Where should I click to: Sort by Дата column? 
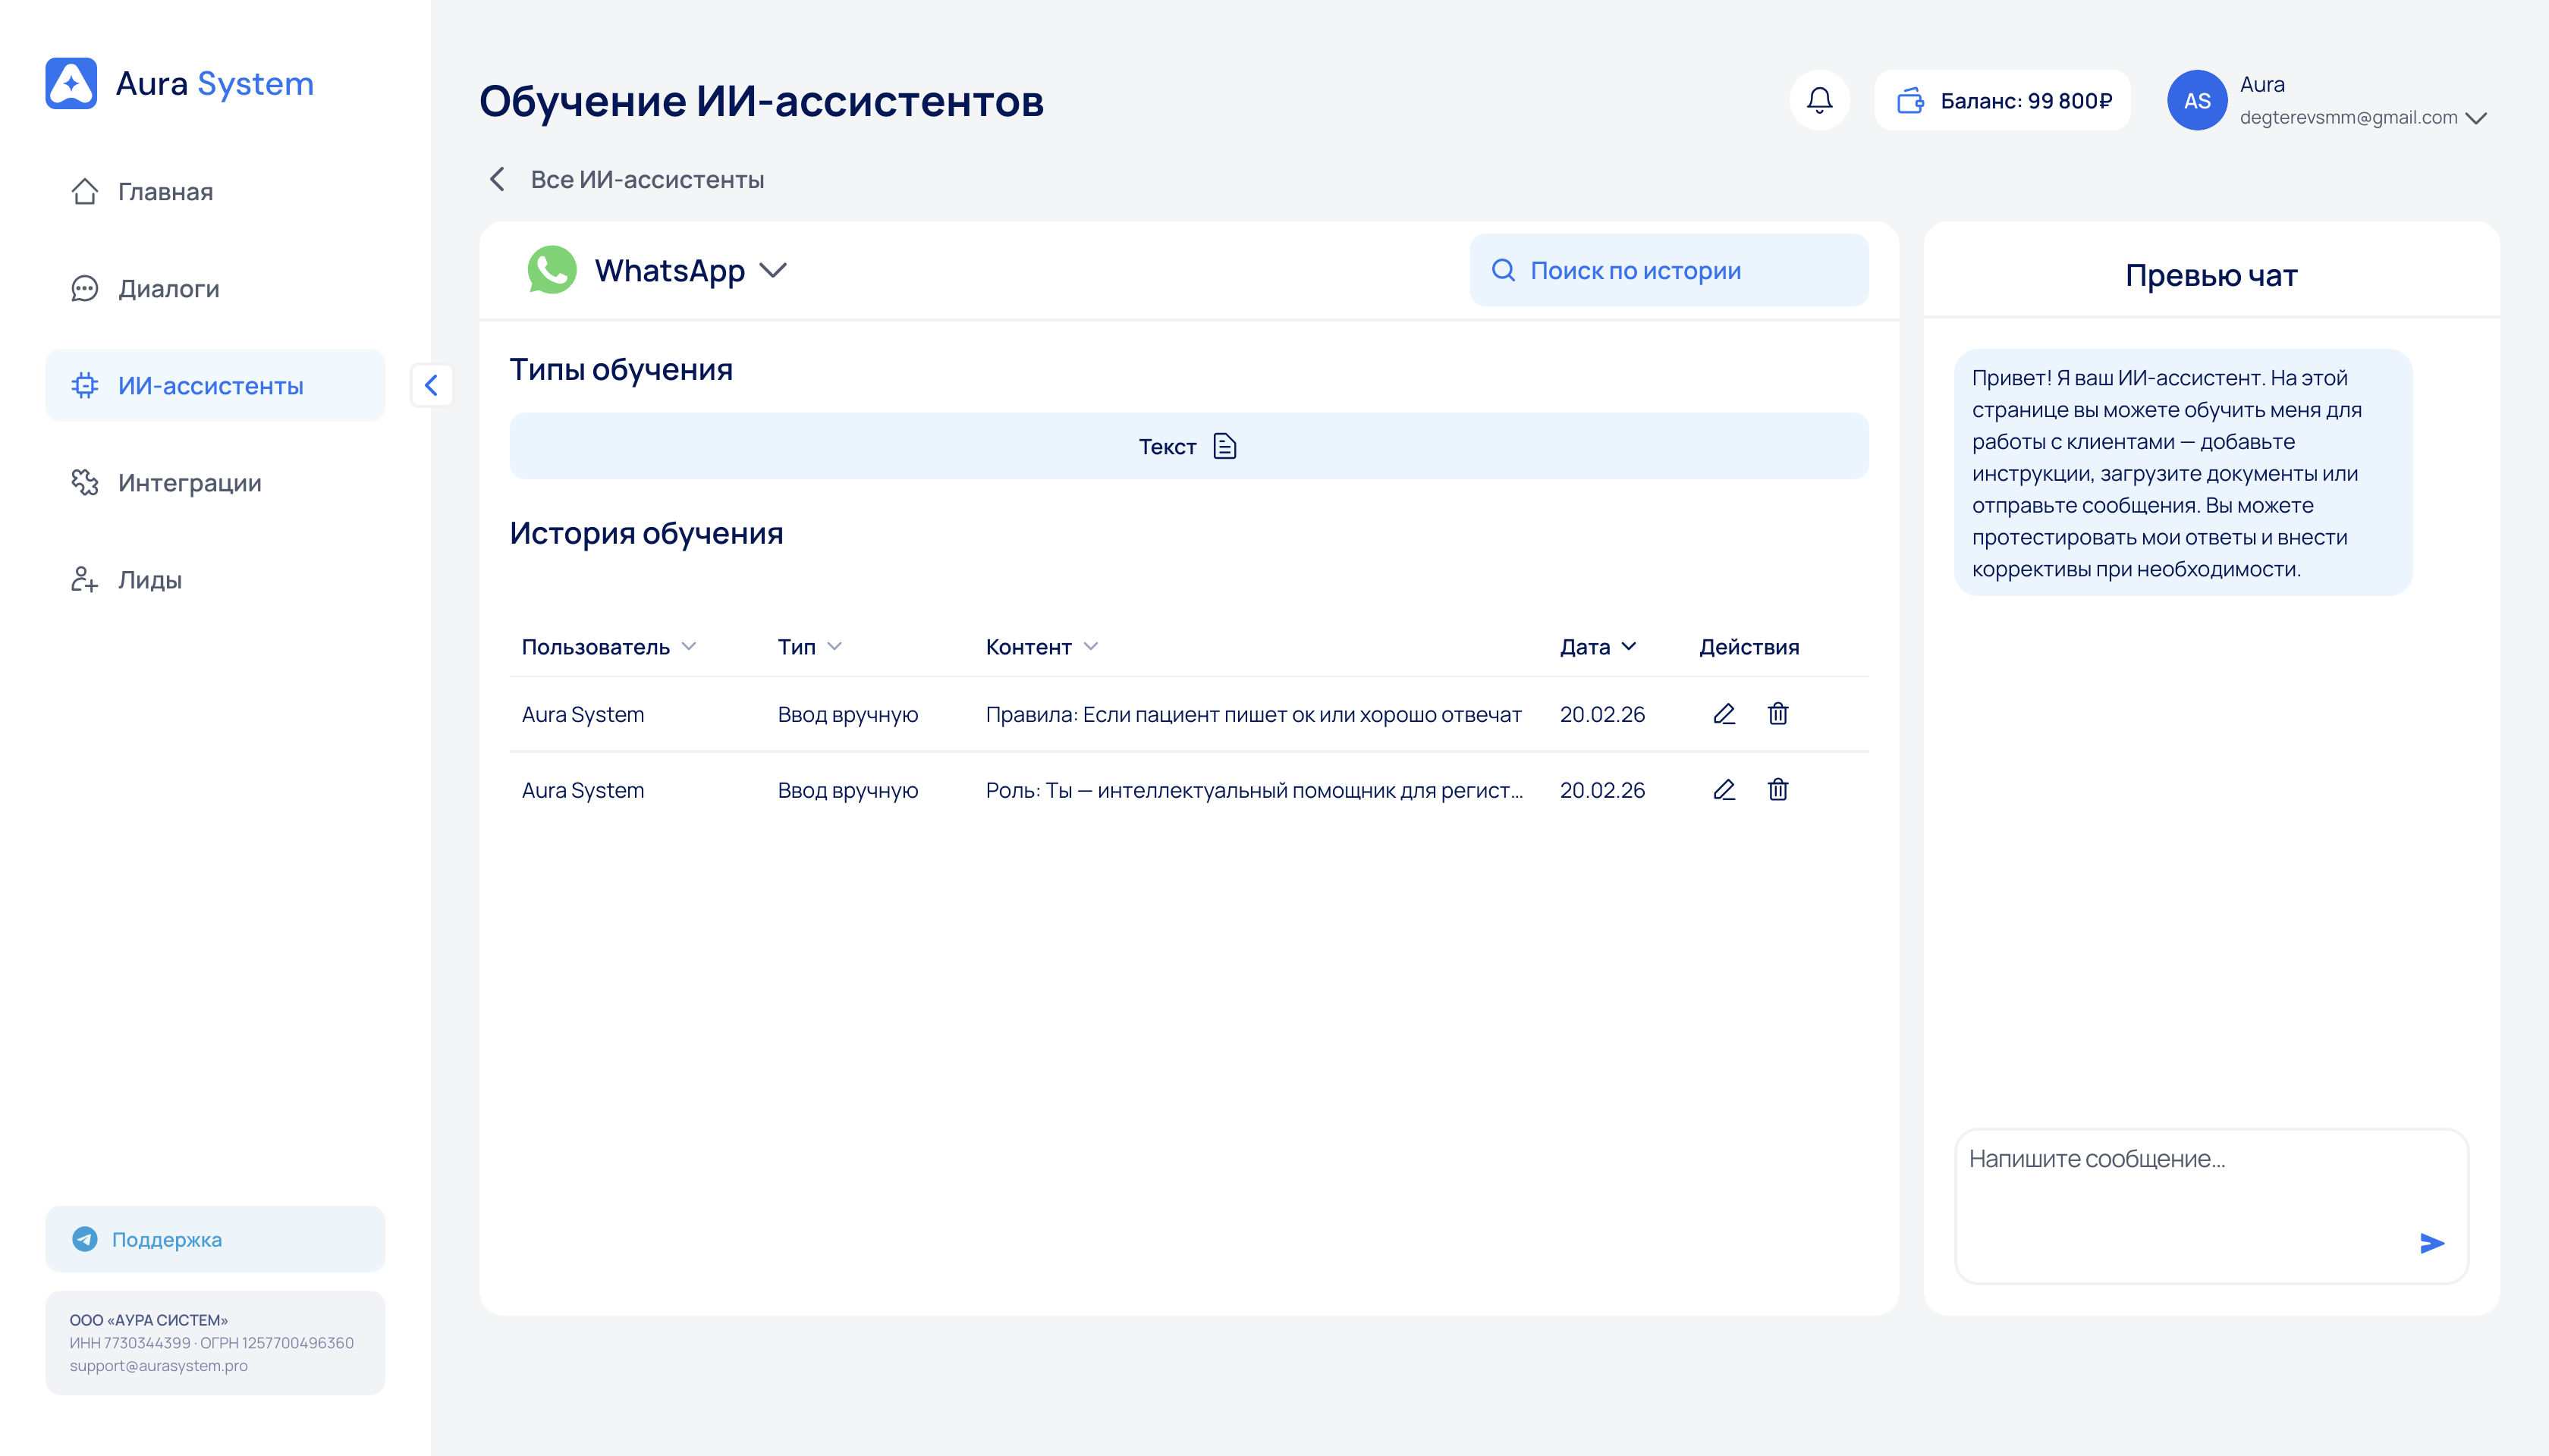1598,647
